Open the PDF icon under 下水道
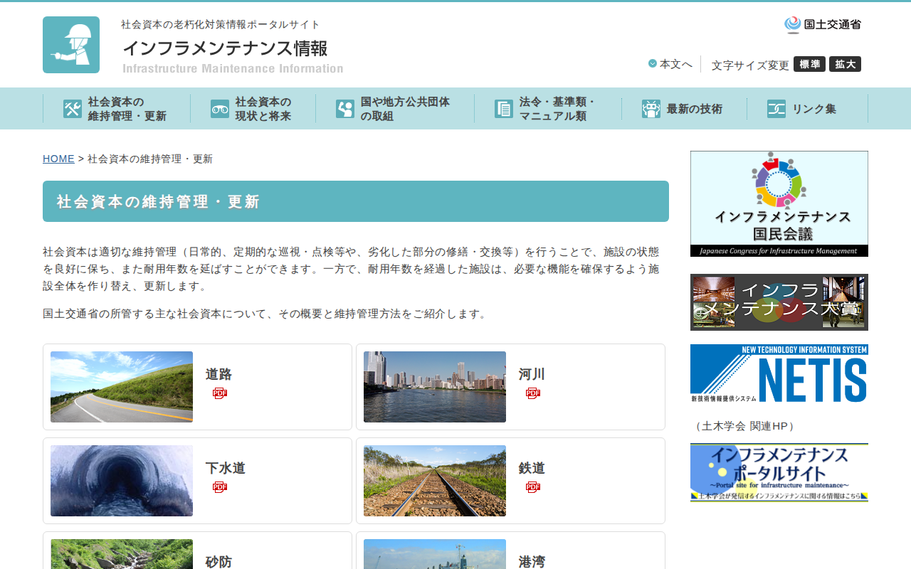This screenshot has height=569, width=911. [219, 486]
